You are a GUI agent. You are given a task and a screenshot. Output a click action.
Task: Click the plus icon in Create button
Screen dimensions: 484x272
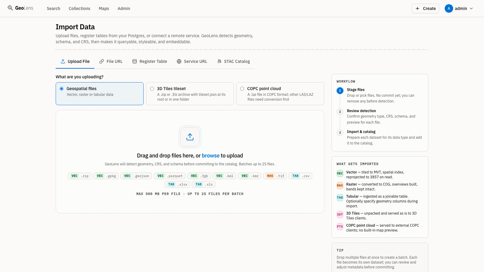click(x=417, y=8)
